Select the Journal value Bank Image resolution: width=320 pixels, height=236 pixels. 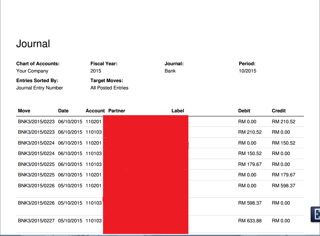[x=170, y=71]
